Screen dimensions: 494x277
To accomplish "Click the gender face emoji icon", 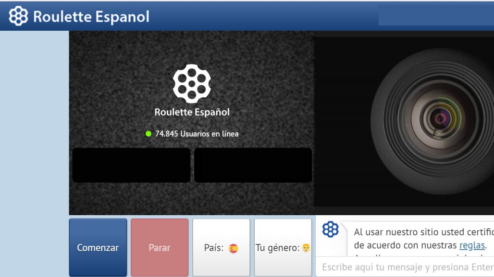I will pos(306,248).
